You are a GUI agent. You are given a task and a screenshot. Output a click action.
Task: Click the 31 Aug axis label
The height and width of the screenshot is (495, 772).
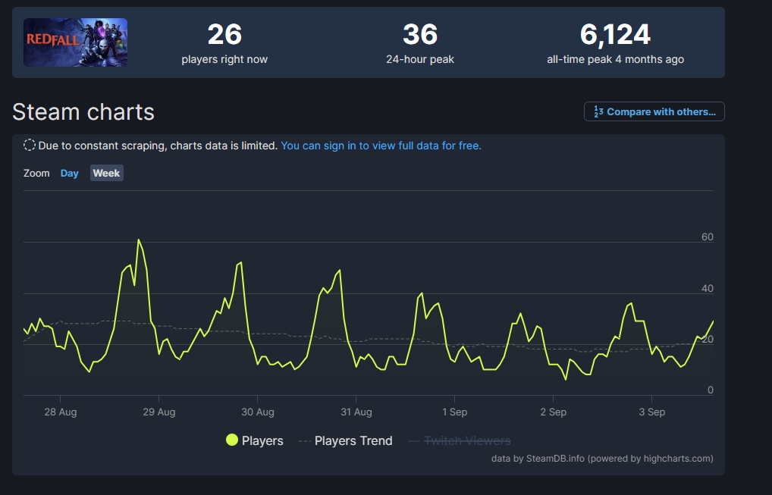pos(356,412)
